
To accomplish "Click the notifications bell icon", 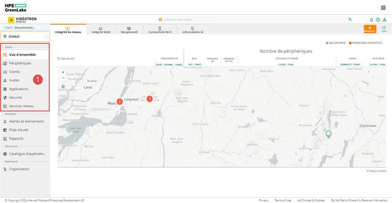I will pos(371,19).
